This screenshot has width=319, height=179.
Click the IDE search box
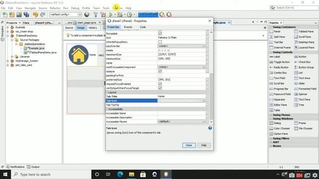pyautogui.click(x=294, y=8)
